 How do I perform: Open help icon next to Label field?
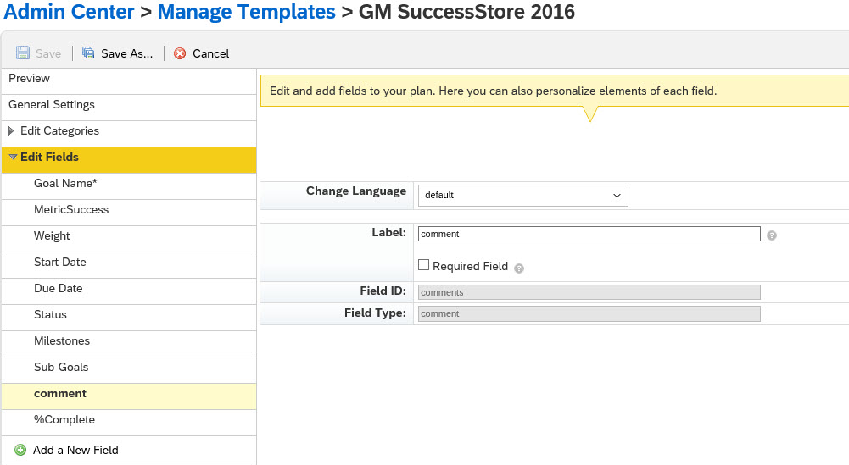tap(772, 235)
